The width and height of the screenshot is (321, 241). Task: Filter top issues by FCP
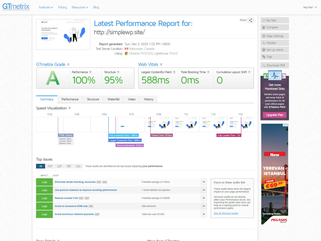click(50, 166)
